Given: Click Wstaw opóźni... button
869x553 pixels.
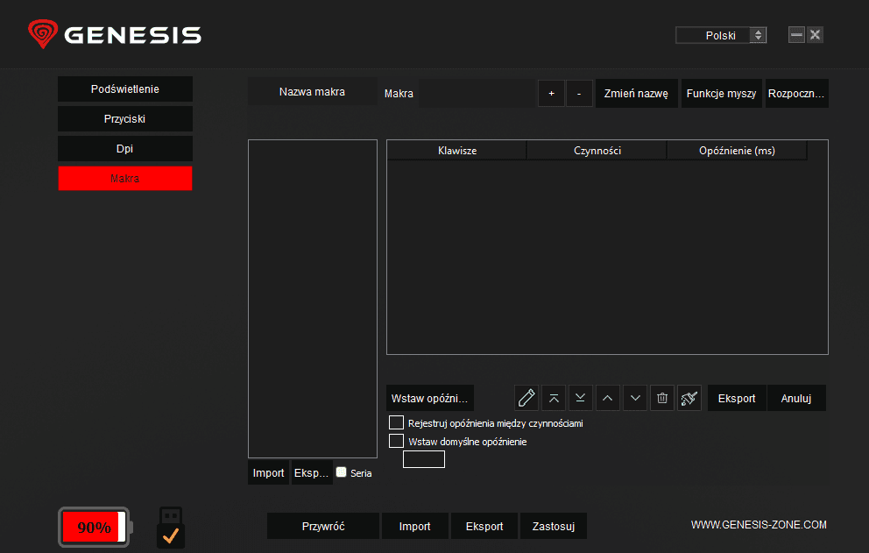Looking at the screenshot, I should 429,398.
